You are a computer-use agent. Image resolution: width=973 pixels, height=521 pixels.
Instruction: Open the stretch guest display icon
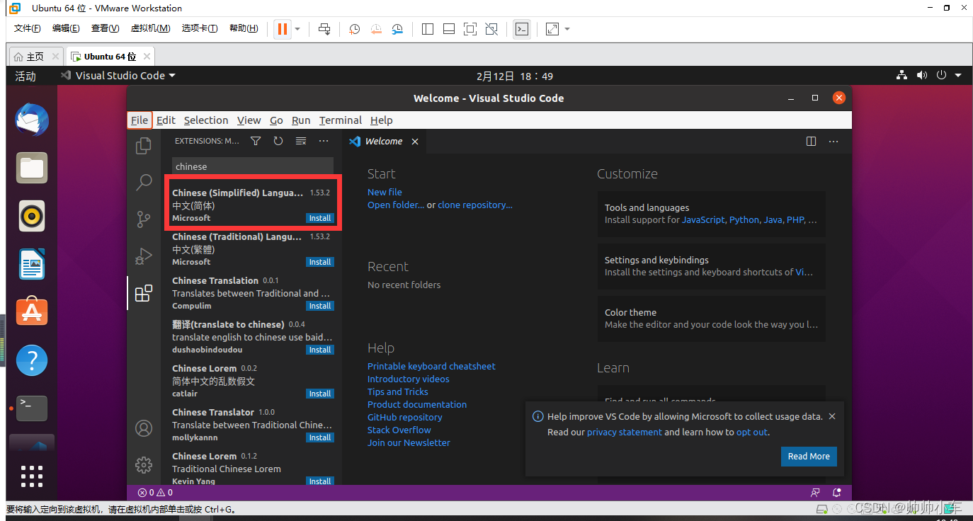(x=552, y=29)
